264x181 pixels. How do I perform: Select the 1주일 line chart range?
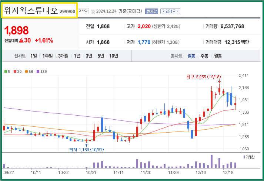point(47,56)
